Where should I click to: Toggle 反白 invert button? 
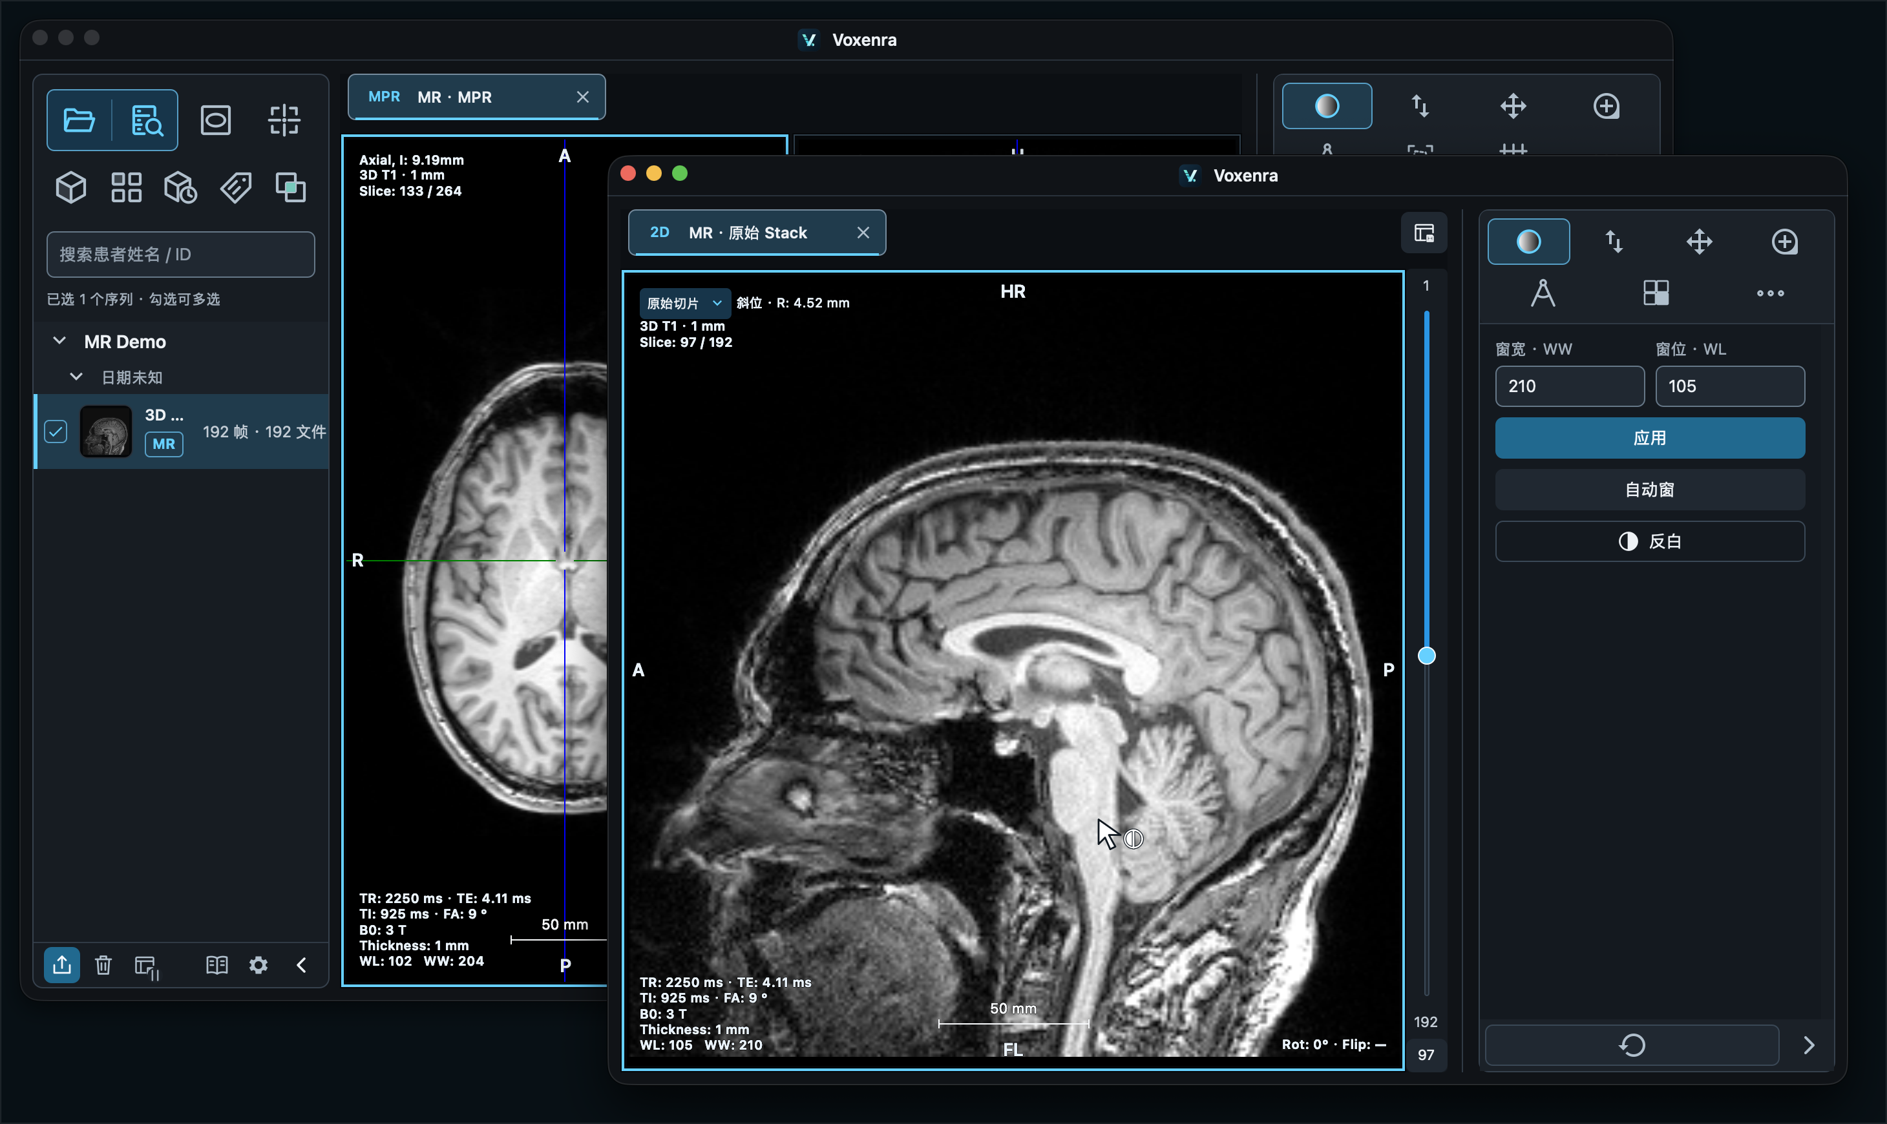(1650, 541)
